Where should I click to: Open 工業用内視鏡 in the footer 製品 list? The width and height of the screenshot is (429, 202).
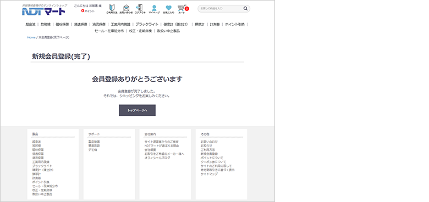(41, 162)
